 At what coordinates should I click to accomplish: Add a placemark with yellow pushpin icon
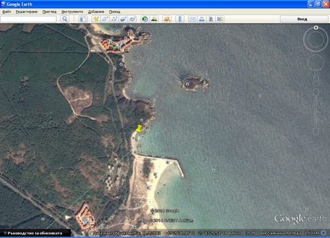coord(96,19)
